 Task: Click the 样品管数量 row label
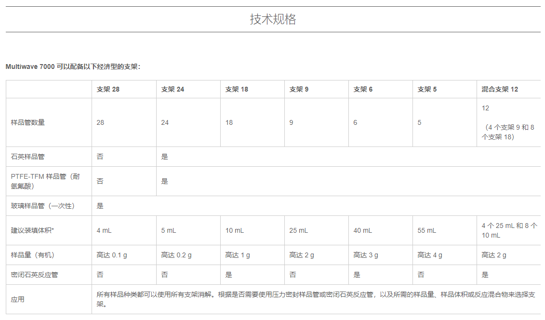28,122
